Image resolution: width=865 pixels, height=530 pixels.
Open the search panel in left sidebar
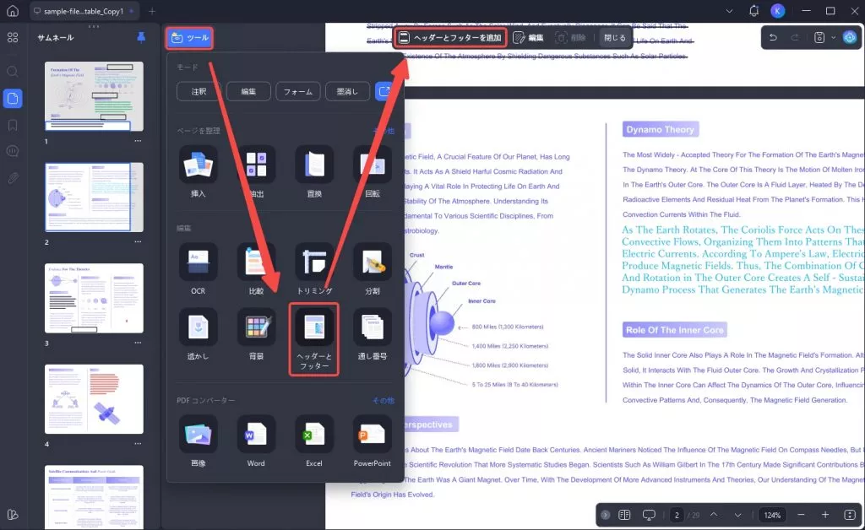12,72
